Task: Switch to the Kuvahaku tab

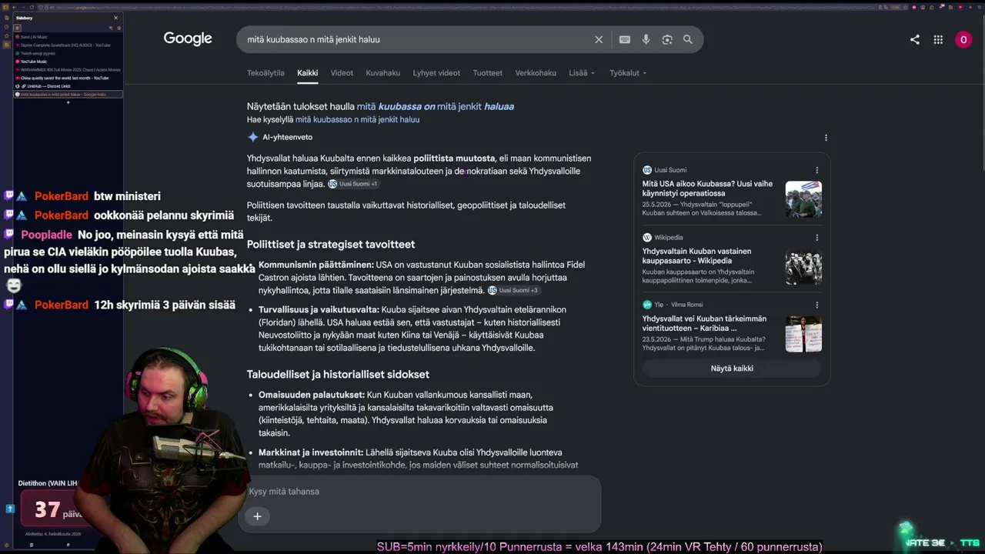Action: pyautogui.click(x=383, y=73)
